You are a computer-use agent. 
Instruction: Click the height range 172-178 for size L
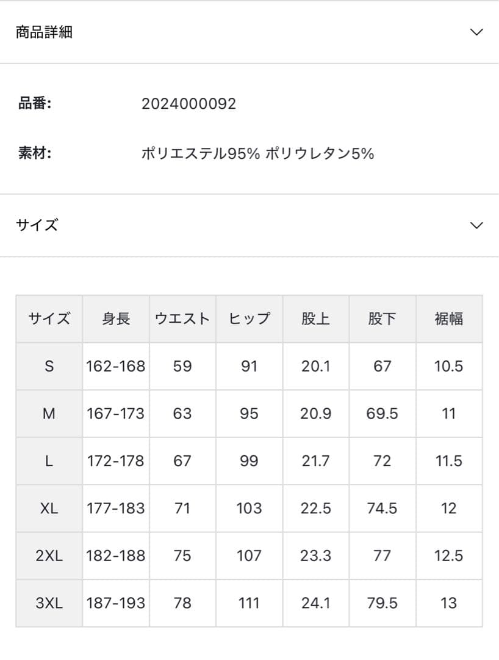click(115, 461)
